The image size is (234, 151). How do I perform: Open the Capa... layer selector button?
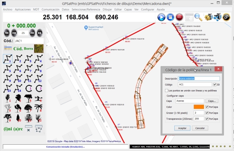tap(212, 101)
